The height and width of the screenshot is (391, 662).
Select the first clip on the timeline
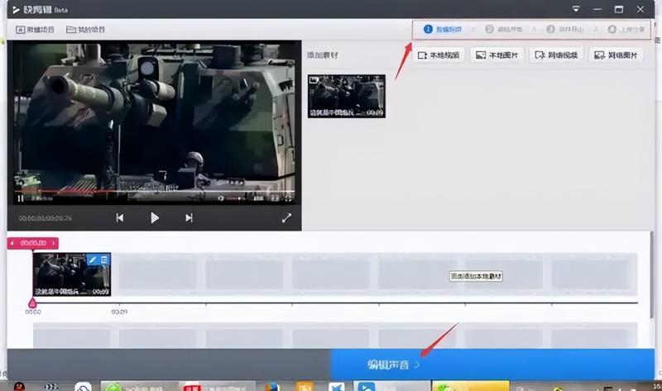66,277
